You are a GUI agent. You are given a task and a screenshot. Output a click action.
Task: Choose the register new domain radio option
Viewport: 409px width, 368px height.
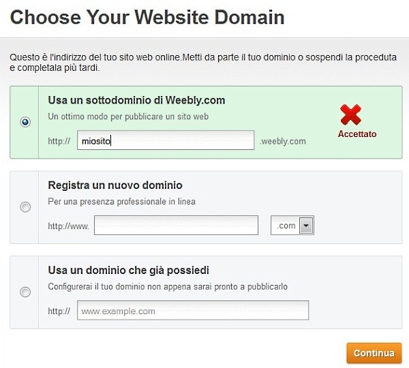click(x=25, y=207)
